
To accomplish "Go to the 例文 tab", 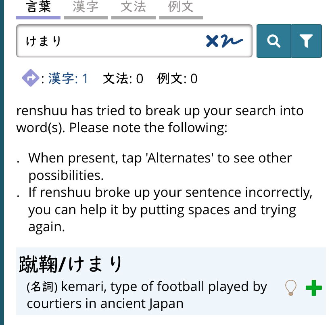I will pos(181,7).
